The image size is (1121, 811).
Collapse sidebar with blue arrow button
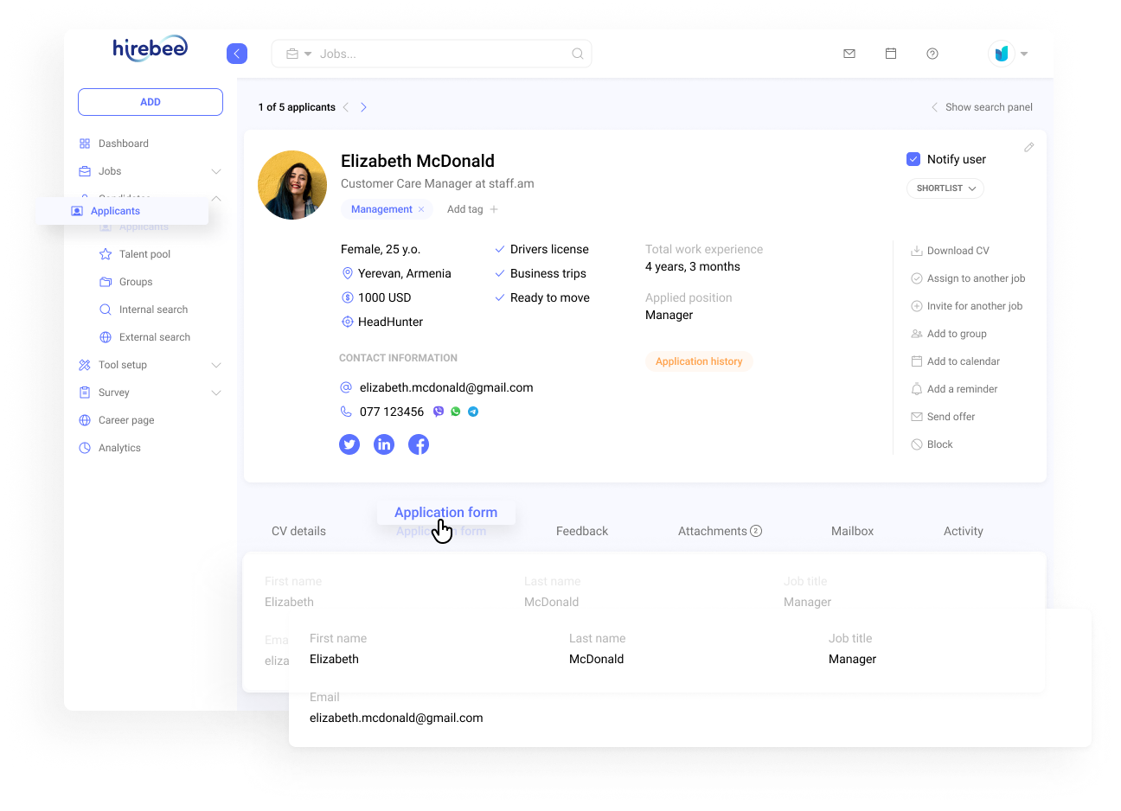(x=237, y=54)
